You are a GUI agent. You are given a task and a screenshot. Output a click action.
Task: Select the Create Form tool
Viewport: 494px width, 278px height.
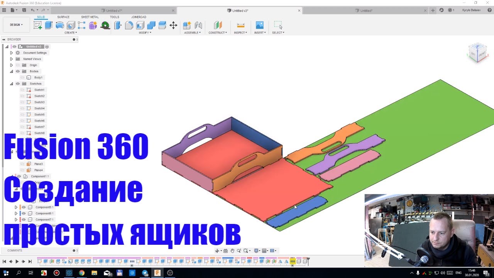[93, 25]
